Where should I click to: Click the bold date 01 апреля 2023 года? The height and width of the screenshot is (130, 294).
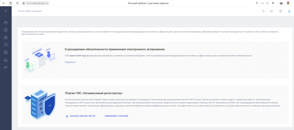(x=76, y=56)
